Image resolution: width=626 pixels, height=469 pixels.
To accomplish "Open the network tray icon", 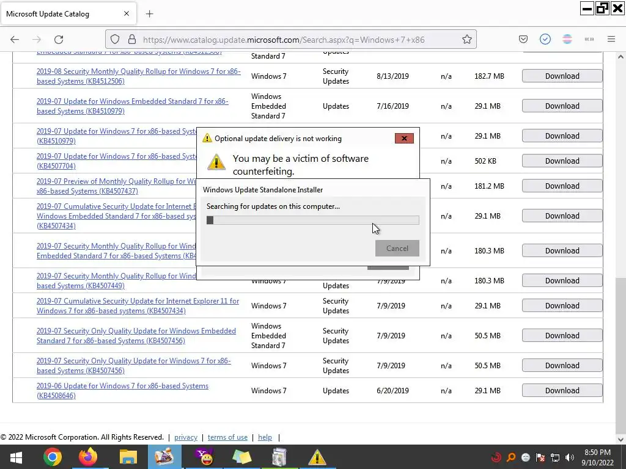I will pos(555,457).
